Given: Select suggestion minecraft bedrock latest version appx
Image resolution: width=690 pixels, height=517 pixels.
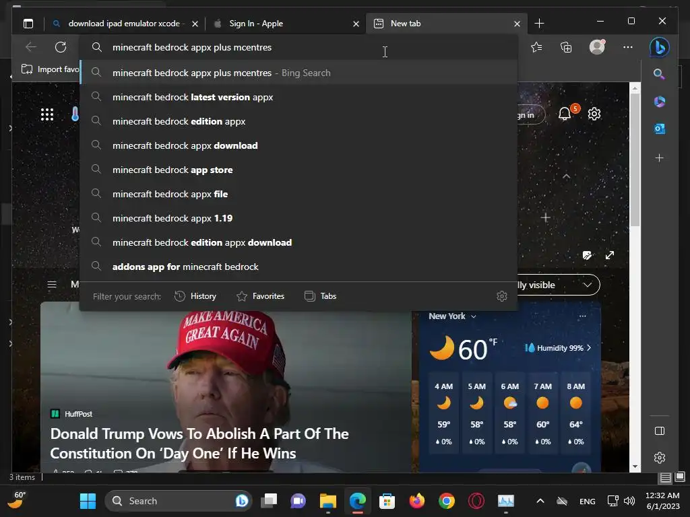Looking at the screenshot, I should 299,97.
